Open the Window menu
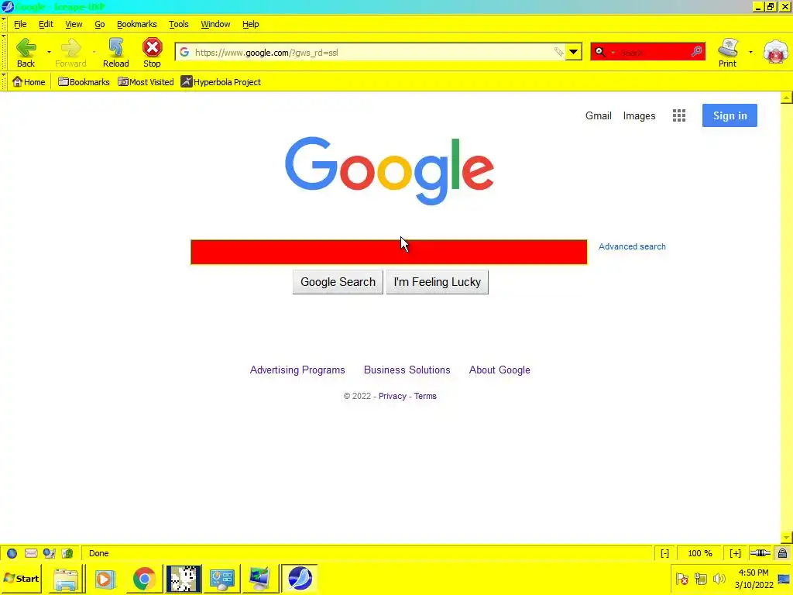This screenshot has width=793, height=595. (x=215, y=24)
